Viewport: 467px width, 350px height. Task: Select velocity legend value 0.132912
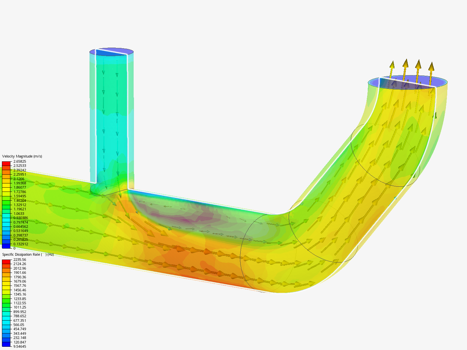21,244
